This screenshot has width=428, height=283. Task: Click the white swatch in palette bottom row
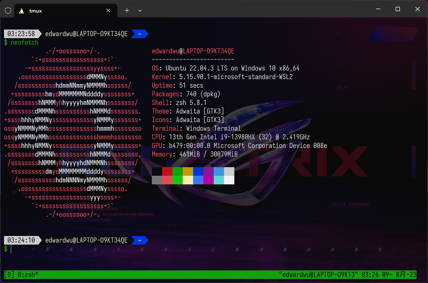(229, 180)
